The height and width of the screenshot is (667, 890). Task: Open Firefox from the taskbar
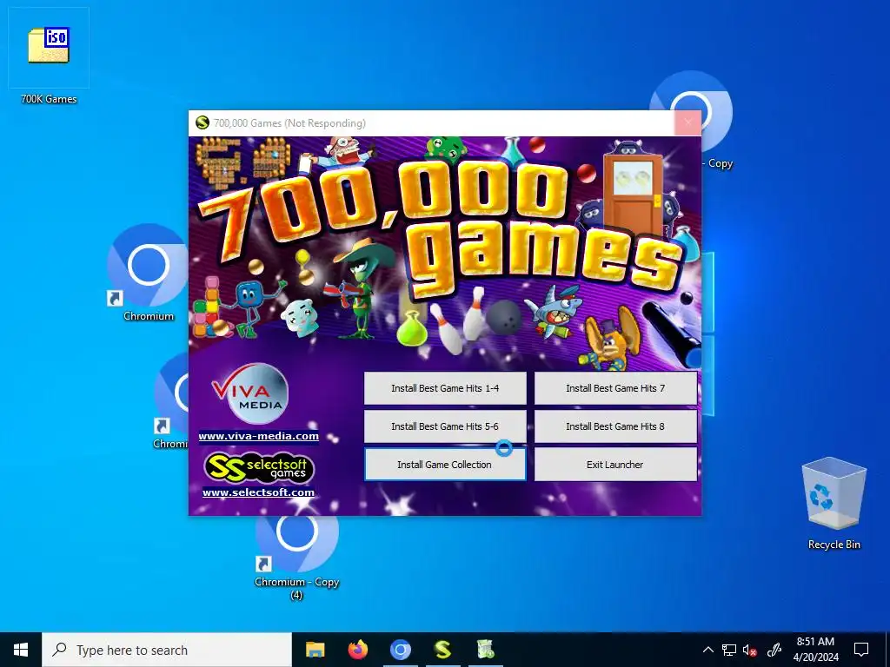click(357, 650)
